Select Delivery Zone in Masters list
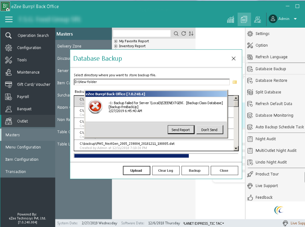Image resolution: width=305 pixels, height=227 pixels. point(69,46)
